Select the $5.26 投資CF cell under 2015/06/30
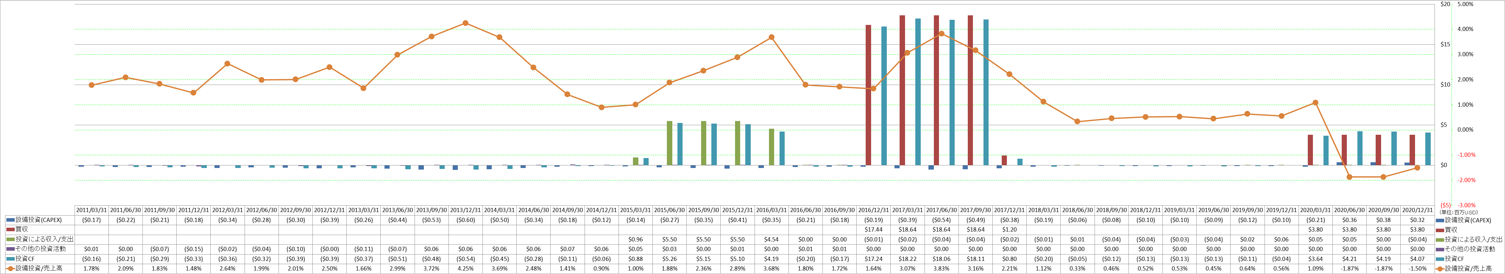This screenshot has height=274, width=1505. (669, 259)
